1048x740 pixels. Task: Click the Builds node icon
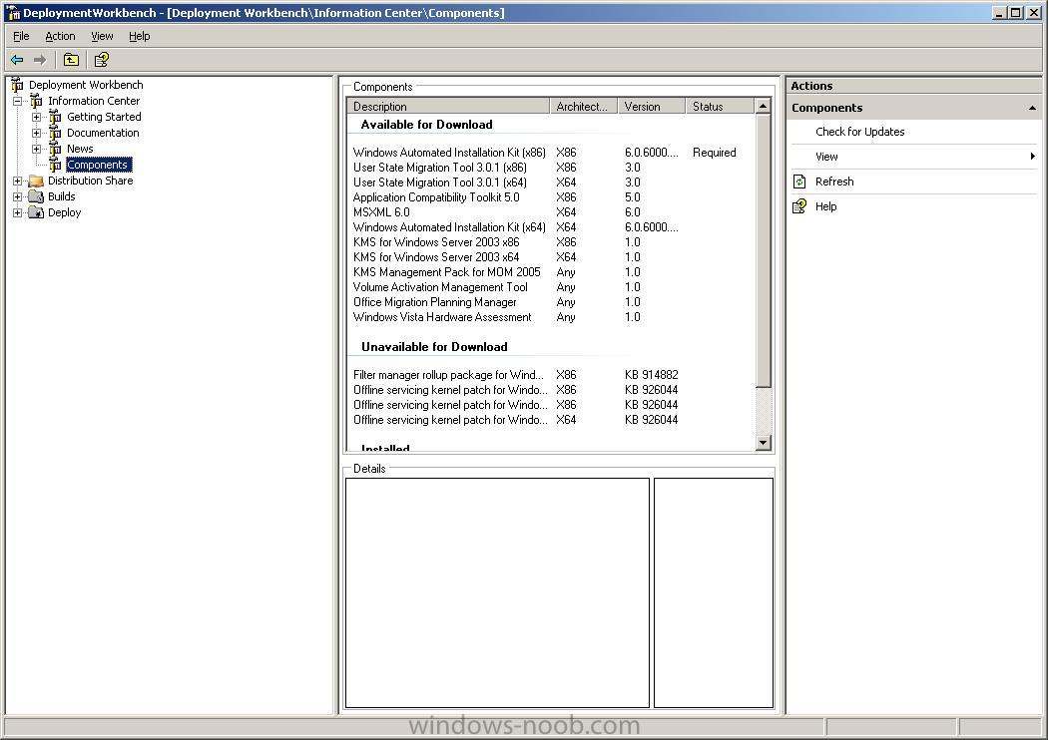(x=36, y=197)
